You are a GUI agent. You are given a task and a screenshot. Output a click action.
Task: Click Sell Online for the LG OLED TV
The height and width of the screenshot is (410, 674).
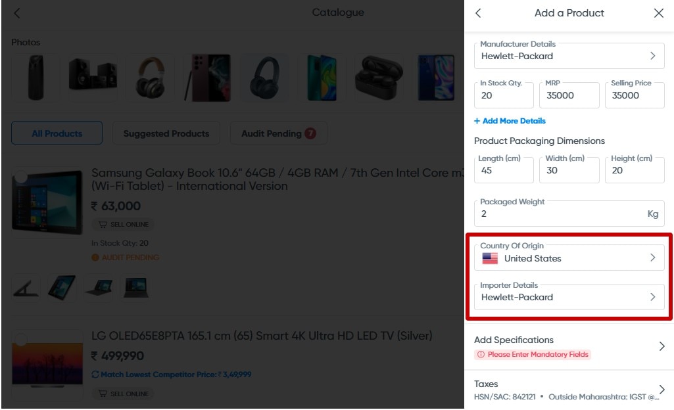(x=124, y=394)
